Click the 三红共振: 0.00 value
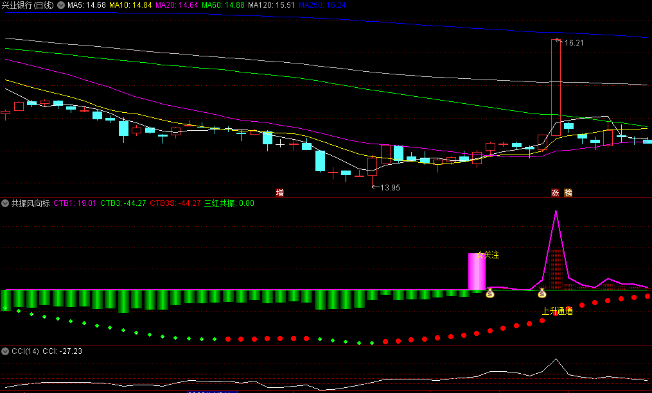The height and width of the screenshot is (393, 652). [x=229, y=203]
